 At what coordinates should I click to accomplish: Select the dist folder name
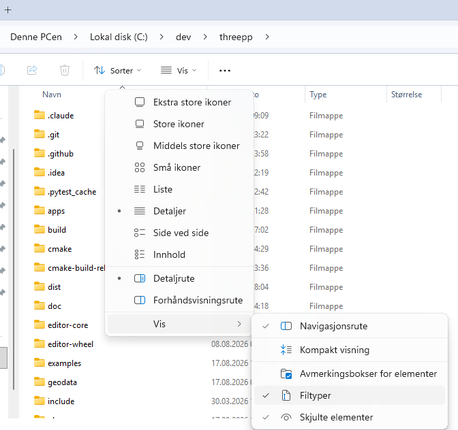(54, 287)
